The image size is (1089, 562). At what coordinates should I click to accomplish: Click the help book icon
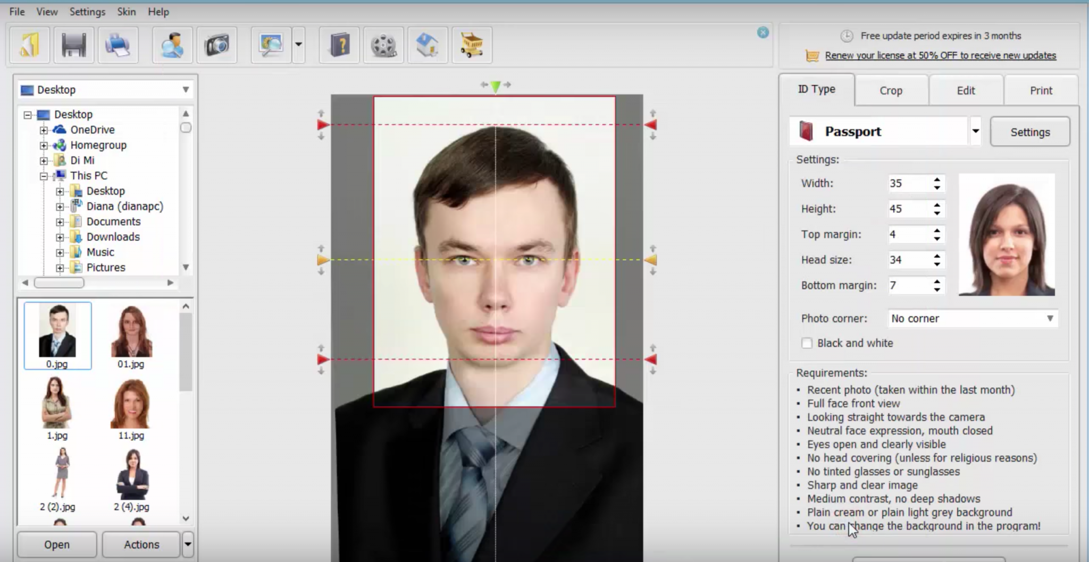pos(339,45)
